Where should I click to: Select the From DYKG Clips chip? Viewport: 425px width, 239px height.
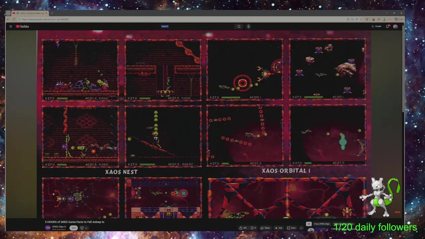322,224
